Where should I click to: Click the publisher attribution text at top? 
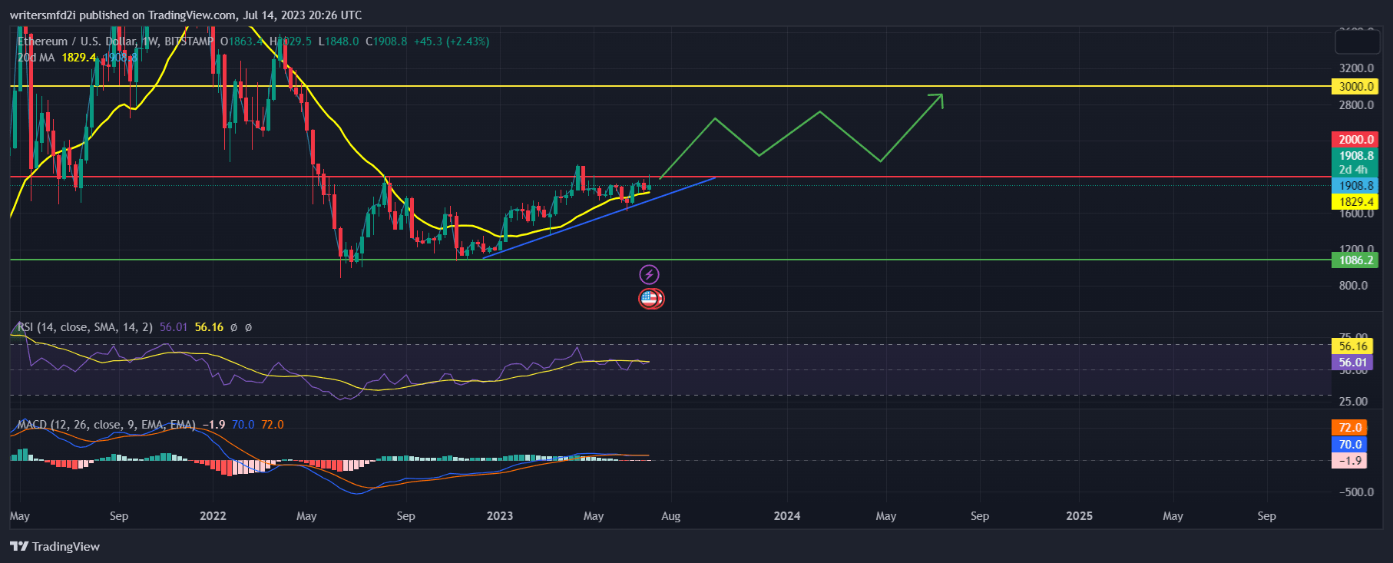pos(186,15)
